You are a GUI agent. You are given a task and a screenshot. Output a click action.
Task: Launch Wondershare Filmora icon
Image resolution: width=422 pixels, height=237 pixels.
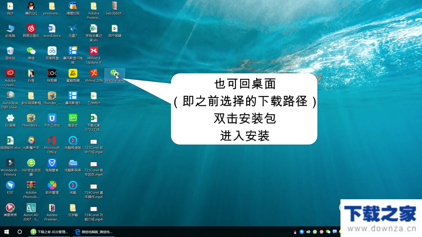click(x=10, y=167)
